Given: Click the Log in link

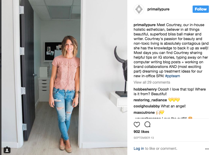Looking at the screenshot, I should (139, 149).
